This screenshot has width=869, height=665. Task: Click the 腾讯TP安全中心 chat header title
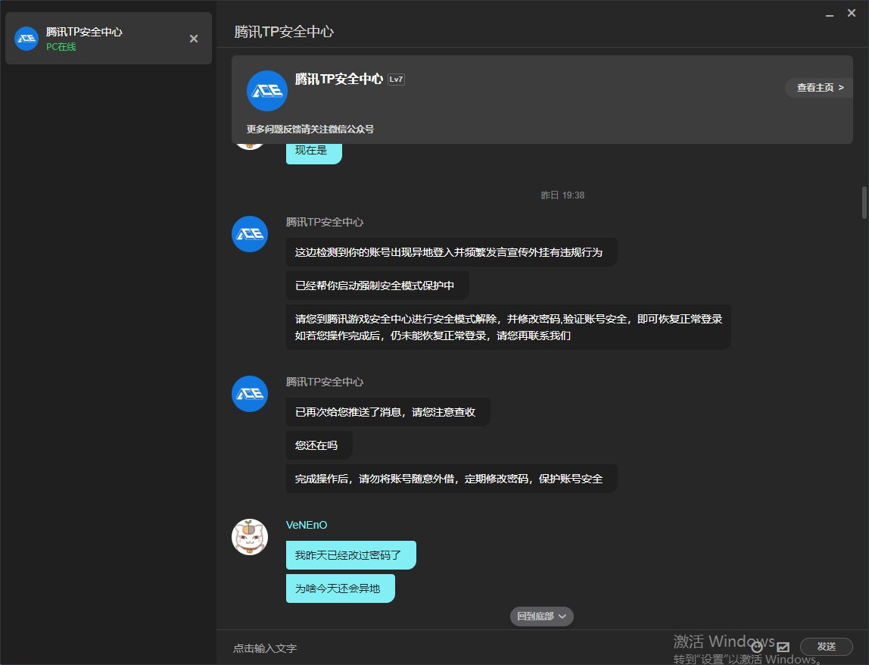click(x=284, y=32)
